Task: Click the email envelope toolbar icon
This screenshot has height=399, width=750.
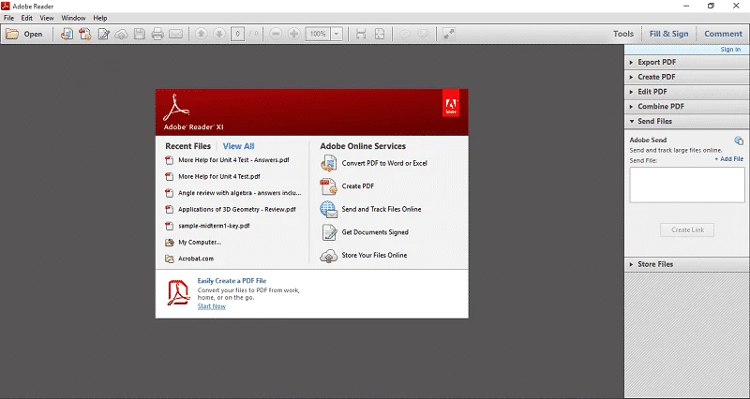Action: (x=175, y=34)
